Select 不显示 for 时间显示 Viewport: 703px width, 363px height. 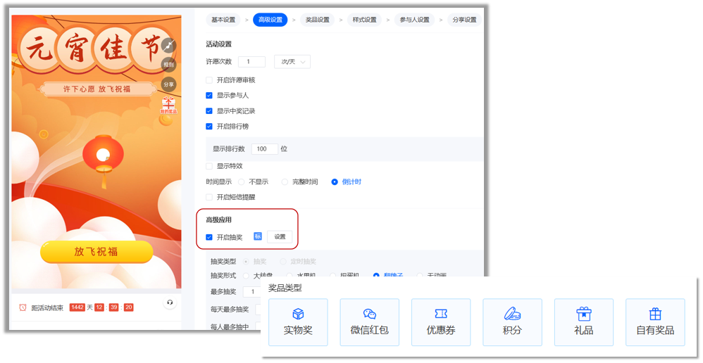(x=241, y=181)
